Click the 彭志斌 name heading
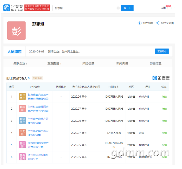The height and width of the screenshot is (169, 182). point(38,24)
